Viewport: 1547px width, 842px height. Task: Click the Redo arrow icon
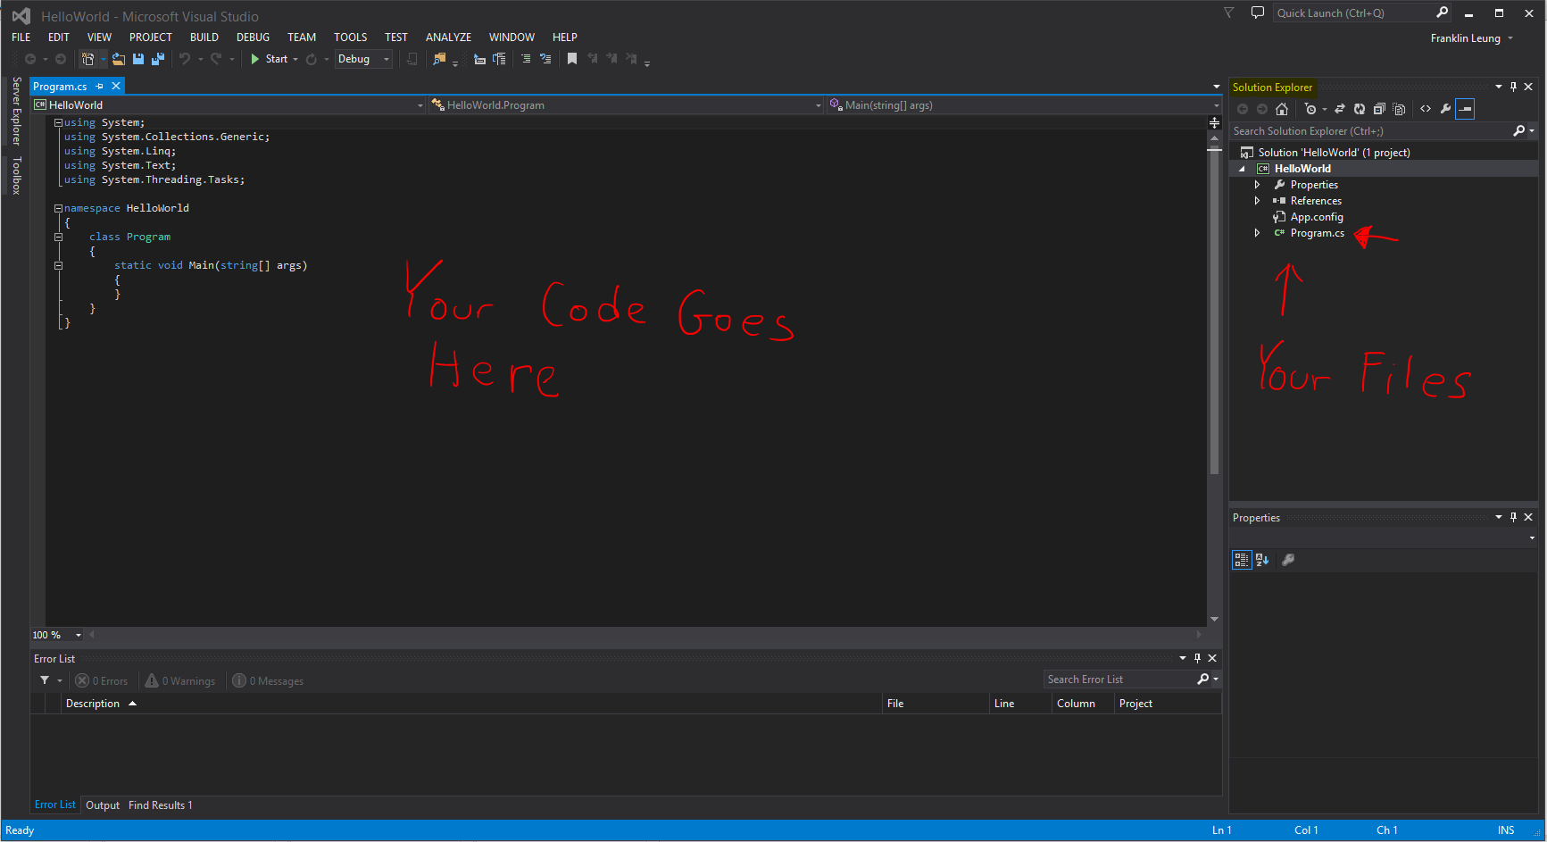pyautogui.click(x=216, y=59)
